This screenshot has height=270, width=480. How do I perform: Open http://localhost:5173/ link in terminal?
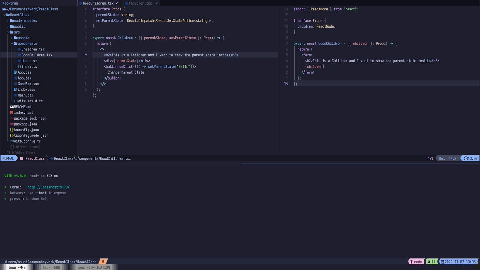[48, 187]
